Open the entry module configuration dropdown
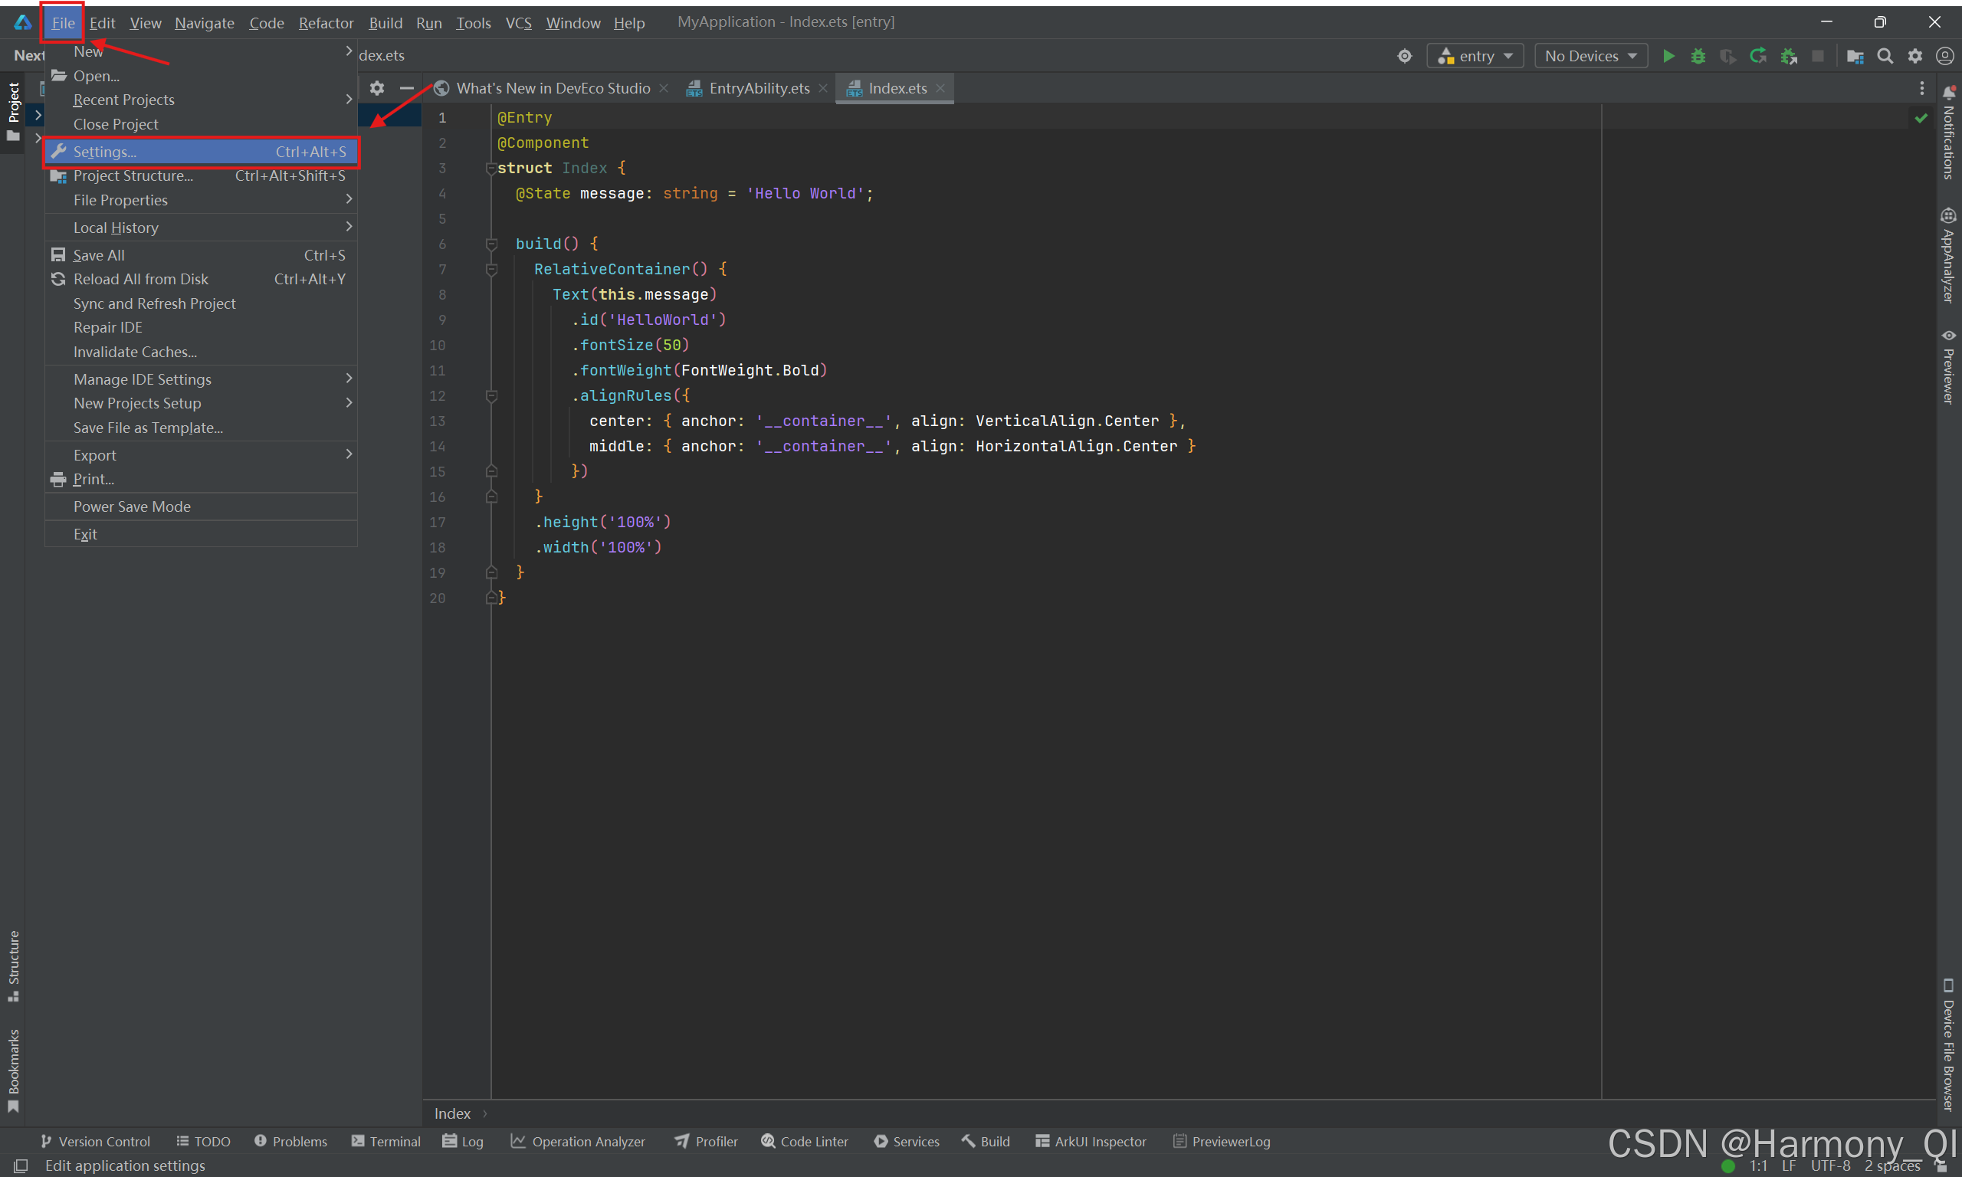This screenshot has width=1962, height=1177. (1475, 55)
